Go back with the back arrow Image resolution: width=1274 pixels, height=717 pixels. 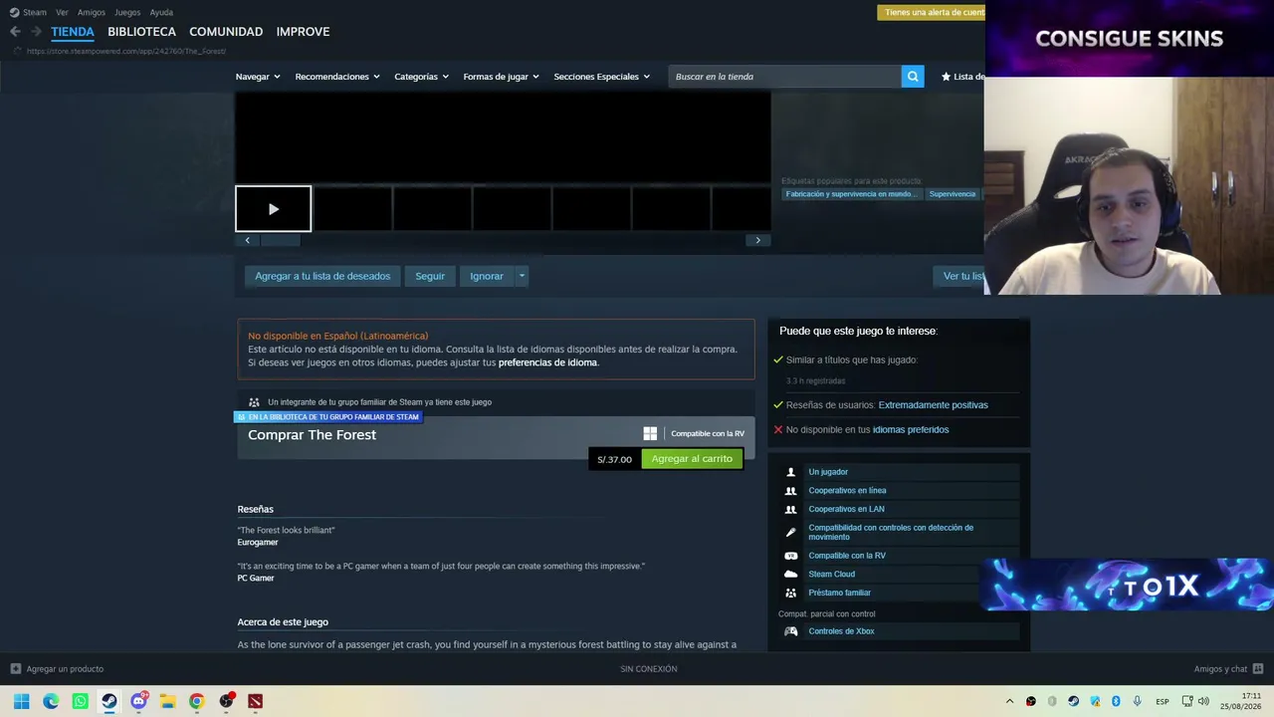(x=15, y=32)
